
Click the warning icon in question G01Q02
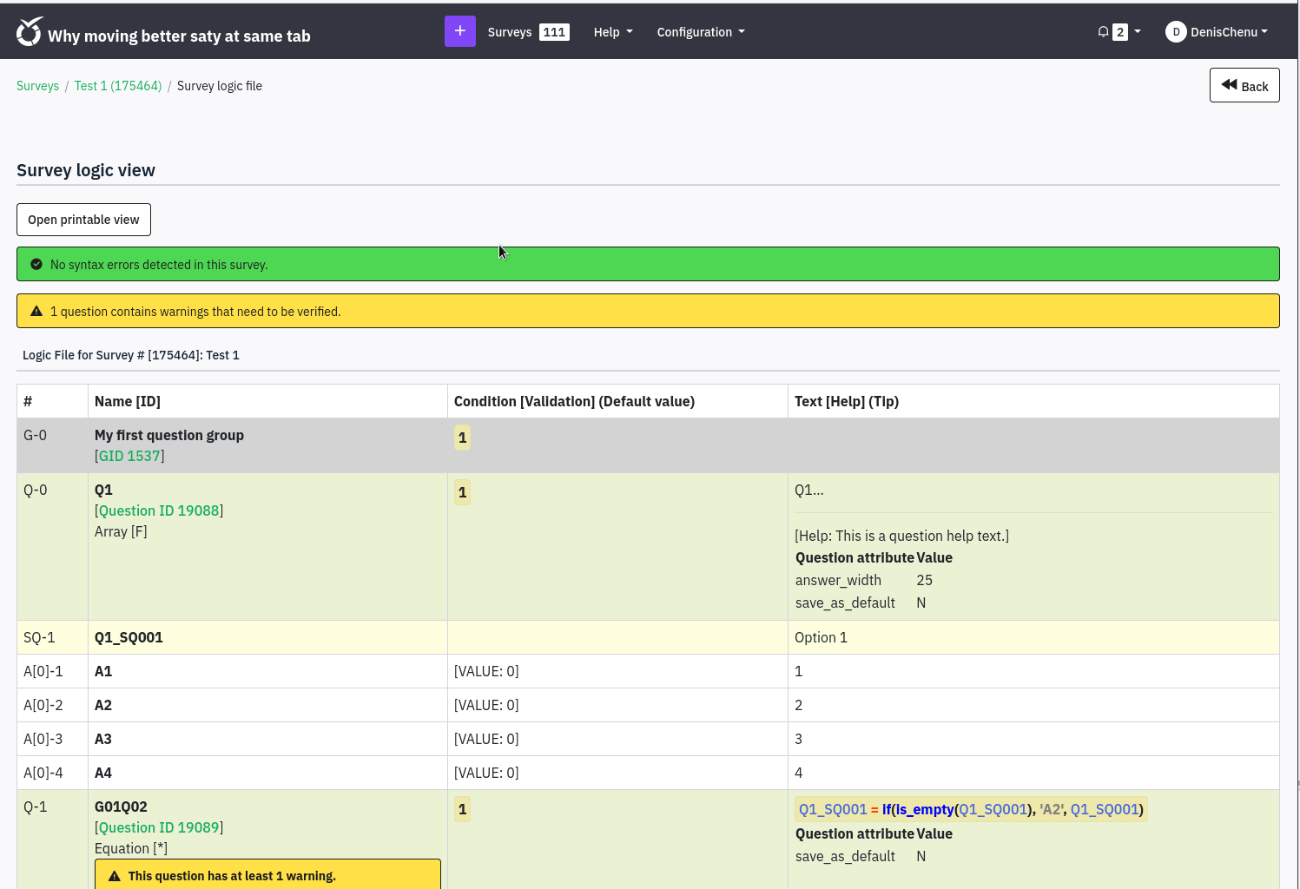[114, 876]
